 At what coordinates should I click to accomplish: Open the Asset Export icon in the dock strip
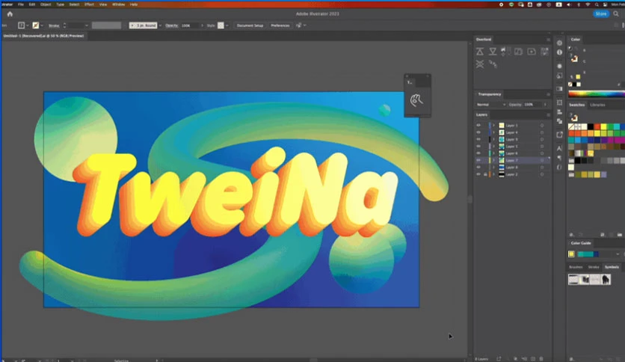coord(560,135)
